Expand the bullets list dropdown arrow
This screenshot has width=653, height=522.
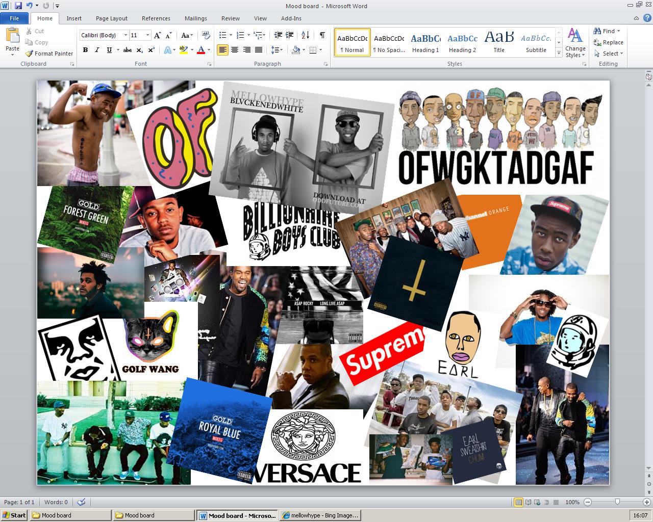[x=231, y=35]
